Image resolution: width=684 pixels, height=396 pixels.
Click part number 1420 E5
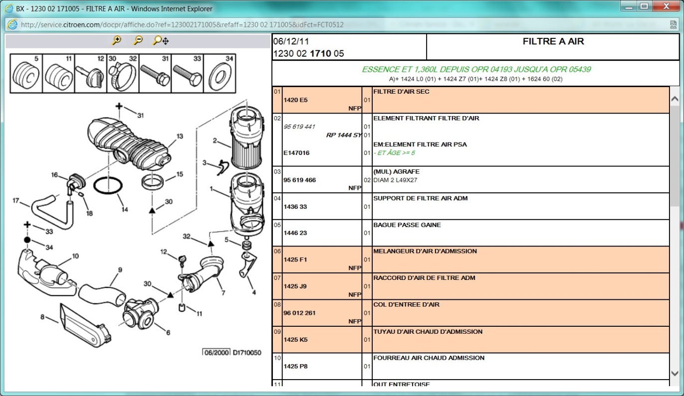click(x=295, y=100)
